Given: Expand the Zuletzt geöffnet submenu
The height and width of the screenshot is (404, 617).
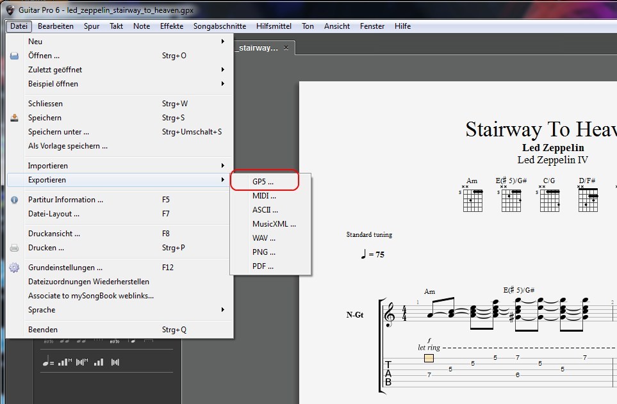Looking at the screenshot, I should click(118, 70).
